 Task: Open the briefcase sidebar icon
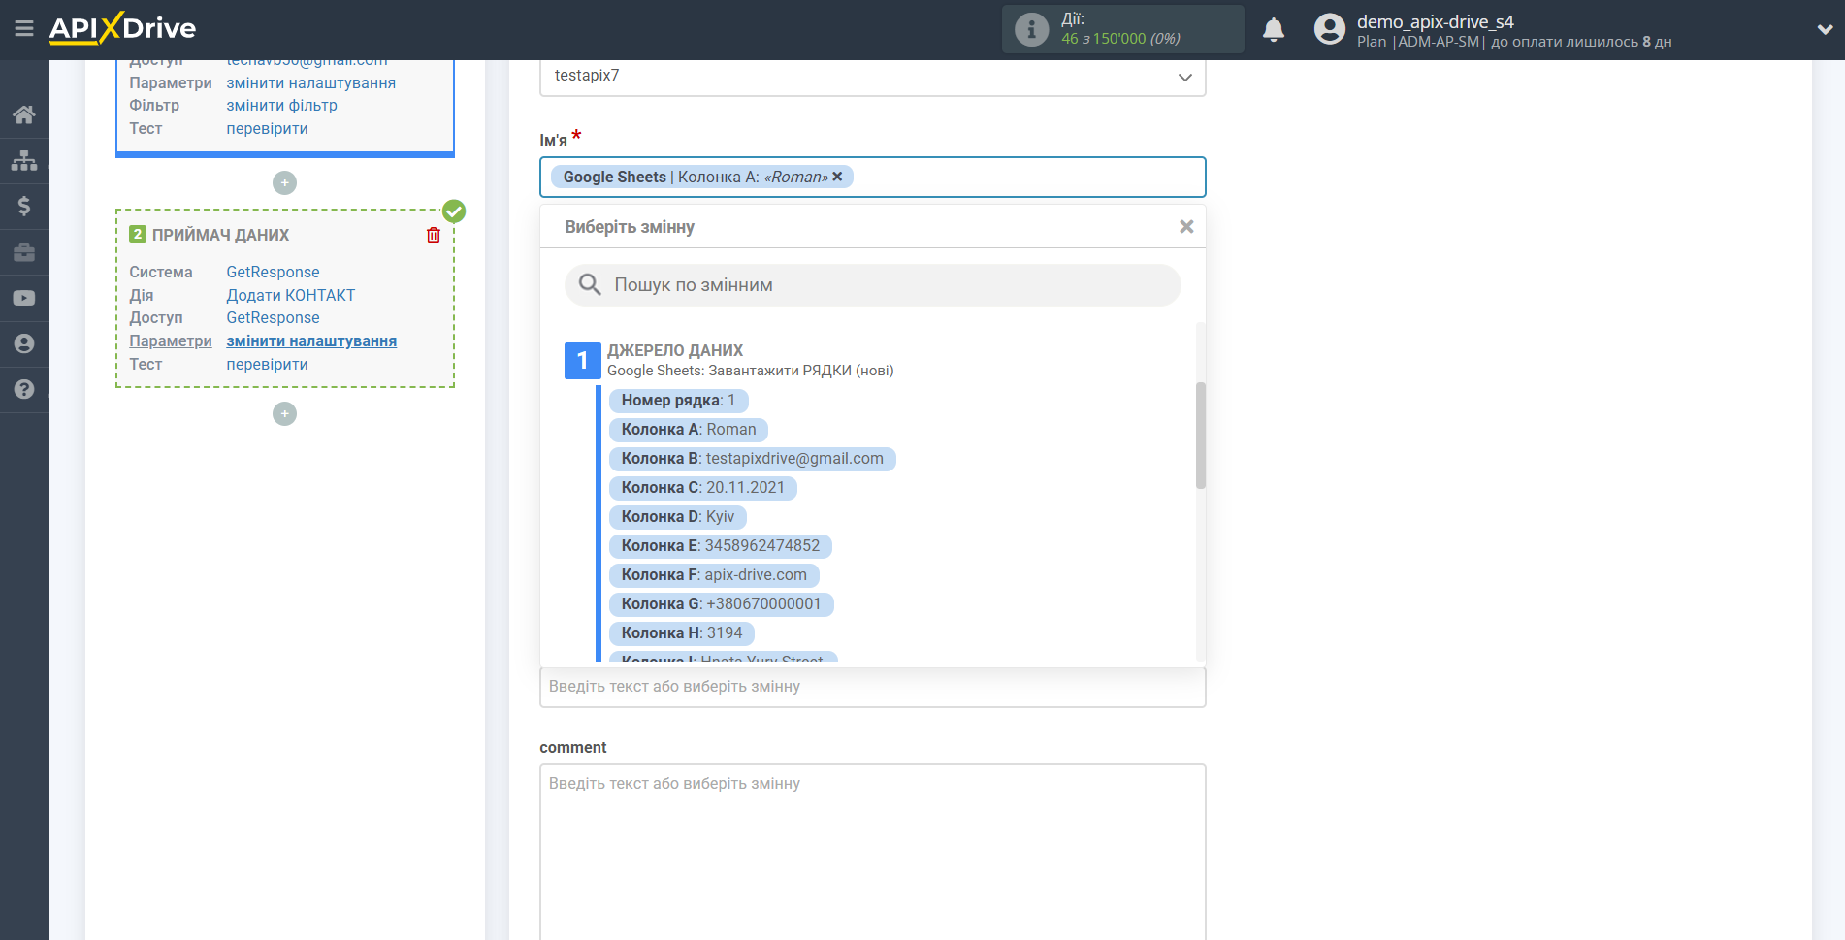pos(24,252)
